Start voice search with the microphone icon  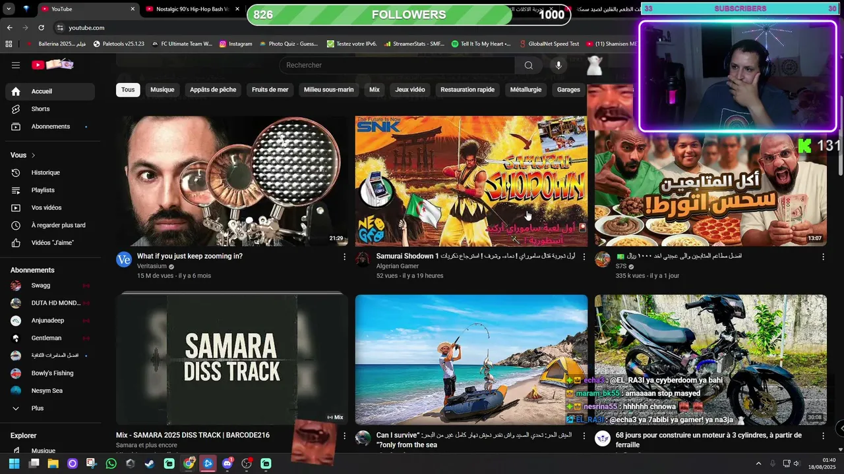click(558, 65)
